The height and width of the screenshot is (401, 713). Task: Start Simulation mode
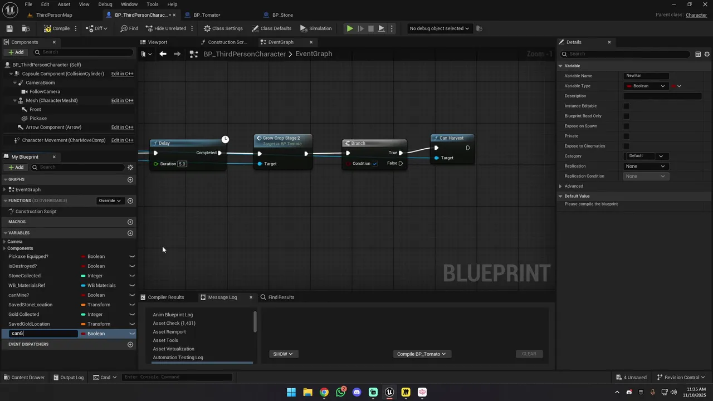click(316, 28)
